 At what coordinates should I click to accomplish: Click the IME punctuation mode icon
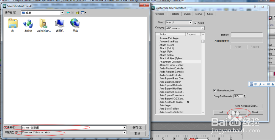pyautogui.click(x=264, y=84)
